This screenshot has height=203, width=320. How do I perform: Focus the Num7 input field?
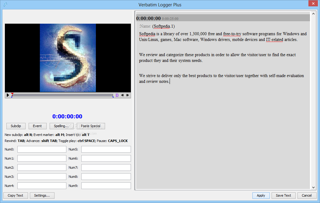point(106,167)
